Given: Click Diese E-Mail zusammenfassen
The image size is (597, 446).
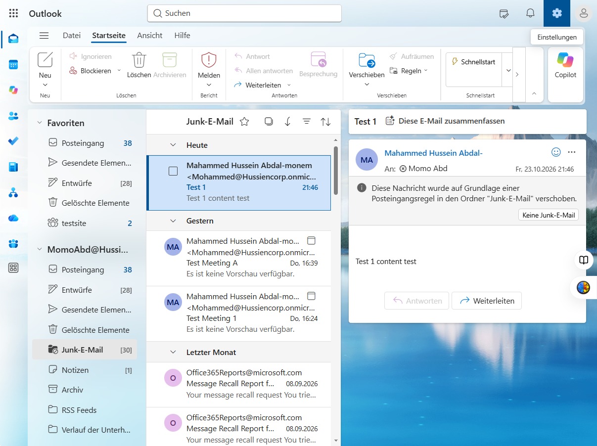Looking at the screenshot, I should (x=445, y=121).
